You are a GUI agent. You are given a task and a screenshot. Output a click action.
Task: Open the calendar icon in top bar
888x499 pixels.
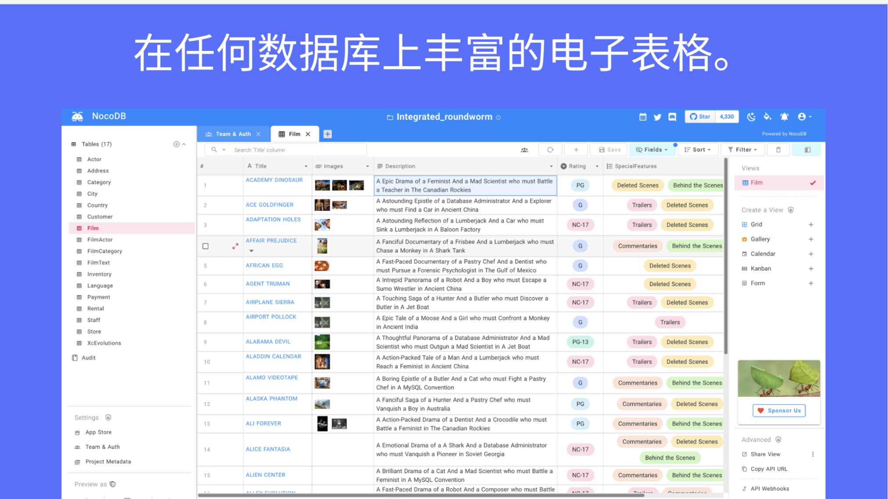(x=643, y=117)
